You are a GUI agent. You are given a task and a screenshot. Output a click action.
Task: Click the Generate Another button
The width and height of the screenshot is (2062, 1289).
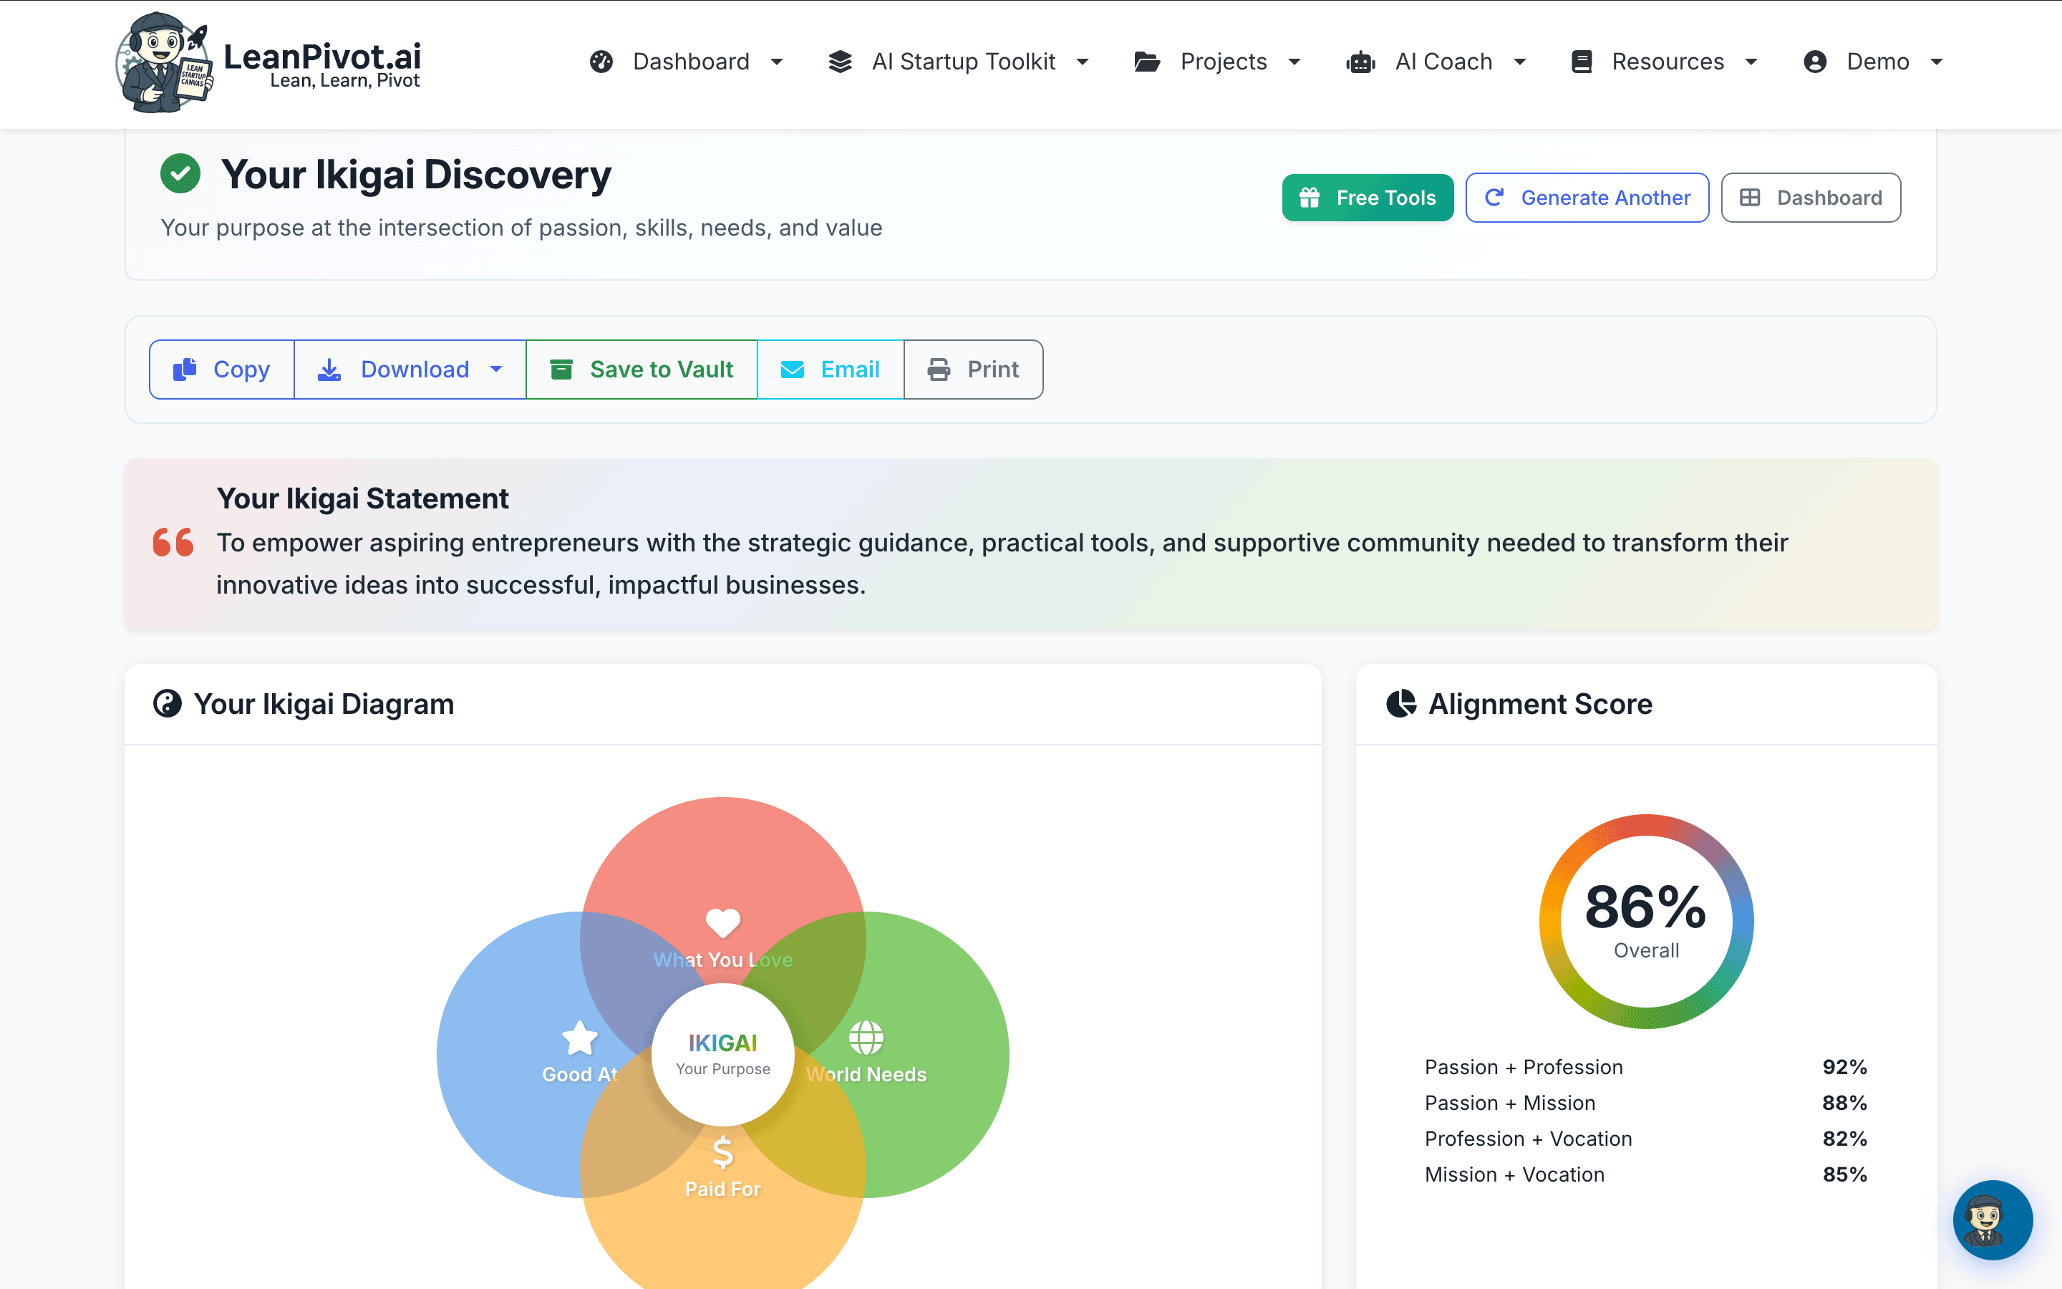point(1587,197)
